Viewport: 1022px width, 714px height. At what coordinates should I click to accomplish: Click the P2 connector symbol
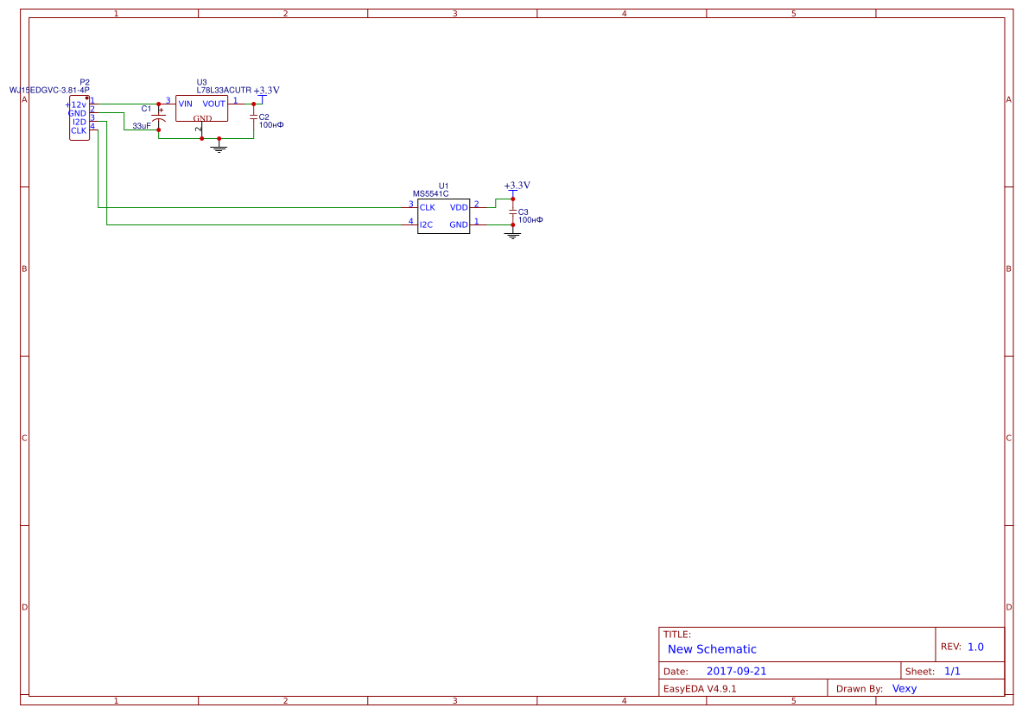79,118
